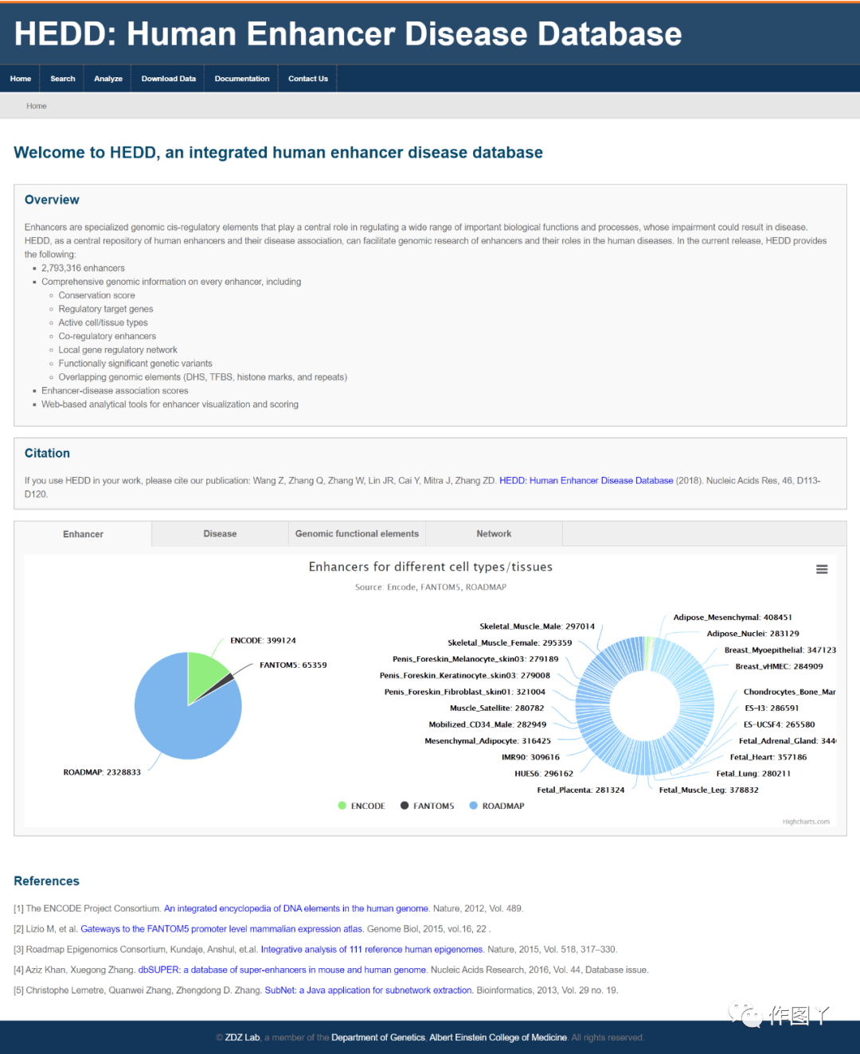Click the HEDD site title header
The width and height of the screenshot is (860, 1054).
(x=348, y=33)
